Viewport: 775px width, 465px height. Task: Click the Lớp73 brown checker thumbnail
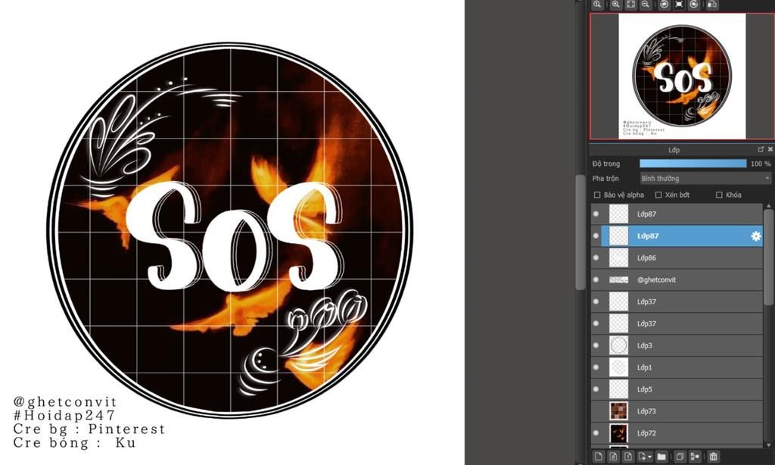618,411
